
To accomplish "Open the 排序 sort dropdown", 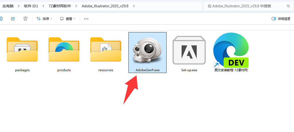I will point(44,19).
